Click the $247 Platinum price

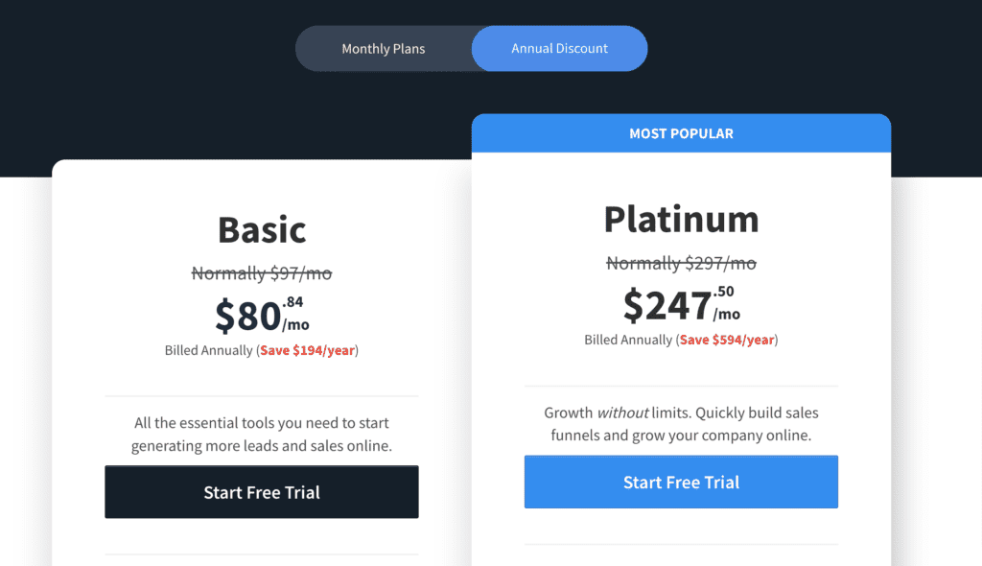click(x=667, y=305)
